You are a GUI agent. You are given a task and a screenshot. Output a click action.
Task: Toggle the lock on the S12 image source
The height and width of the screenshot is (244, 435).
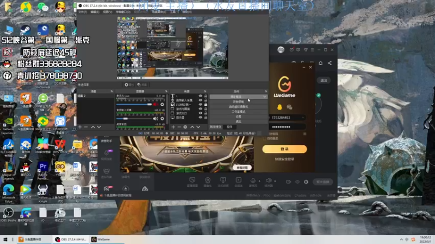(206, 105)
